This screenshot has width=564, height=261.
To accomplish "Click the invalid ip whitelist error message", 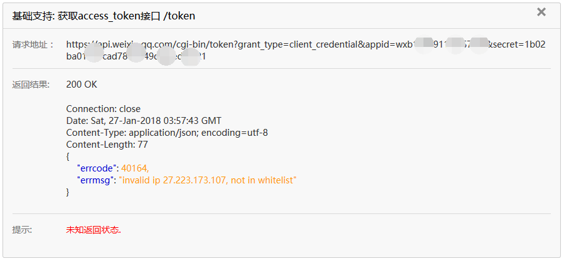I will tap(208, 180).
